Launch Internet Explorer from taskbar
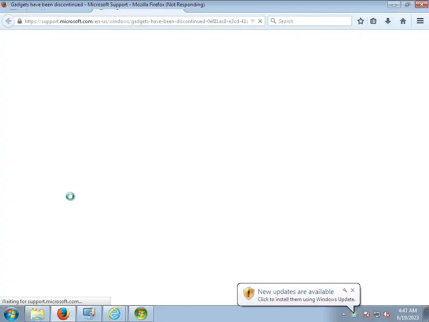The image size is (429, 322). [x=114, y=314]
